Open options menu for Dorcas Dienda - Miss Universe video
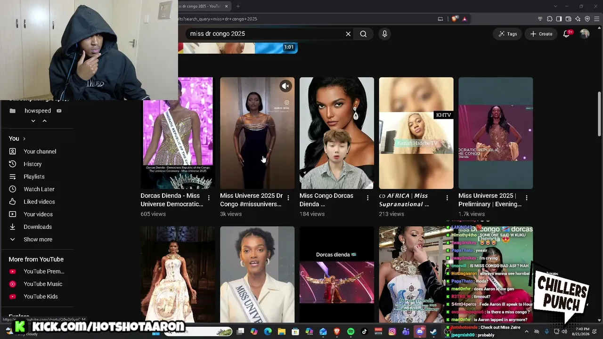Image resolution: width=603 pixels, height=339 pixels. [x=209, y=198]
